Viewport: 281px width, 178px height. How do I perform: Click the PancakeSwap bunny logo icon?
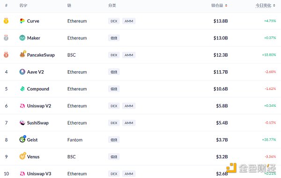(22, 54)
